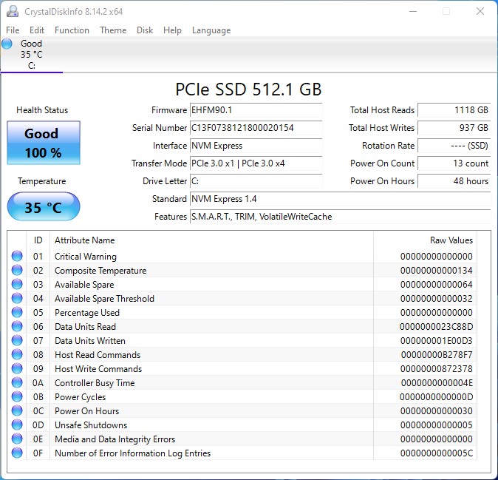Click the Attribute Name column header
The width and height of the screenshot is (498, 480).
pyautogui.click(x=85, y=240)
